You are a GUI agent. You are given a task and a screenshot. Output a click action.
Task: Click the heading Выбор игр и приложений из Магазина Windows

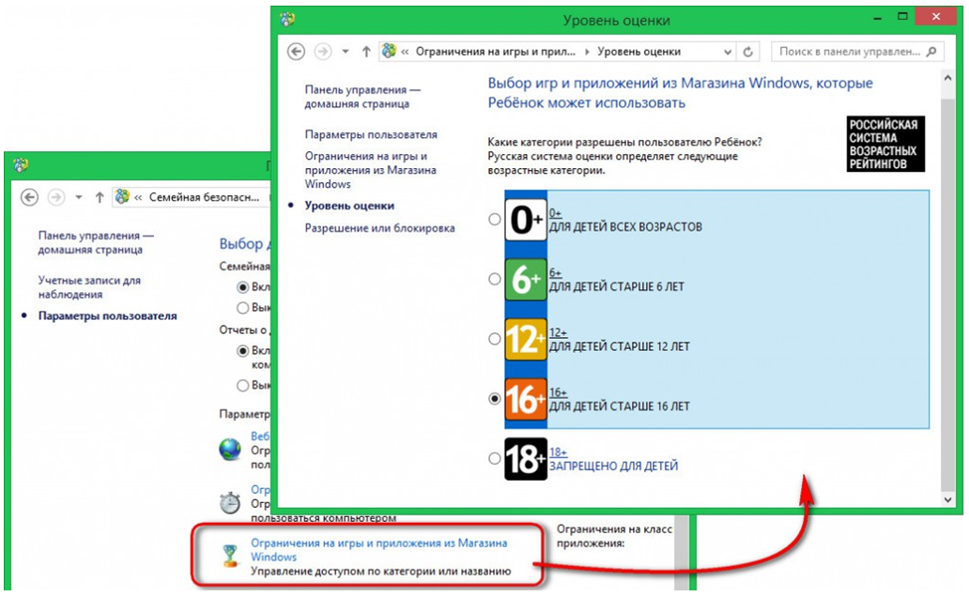pos(681,93)
